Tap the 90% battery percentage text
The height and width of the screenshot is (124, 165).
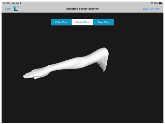tap(156, 3)
